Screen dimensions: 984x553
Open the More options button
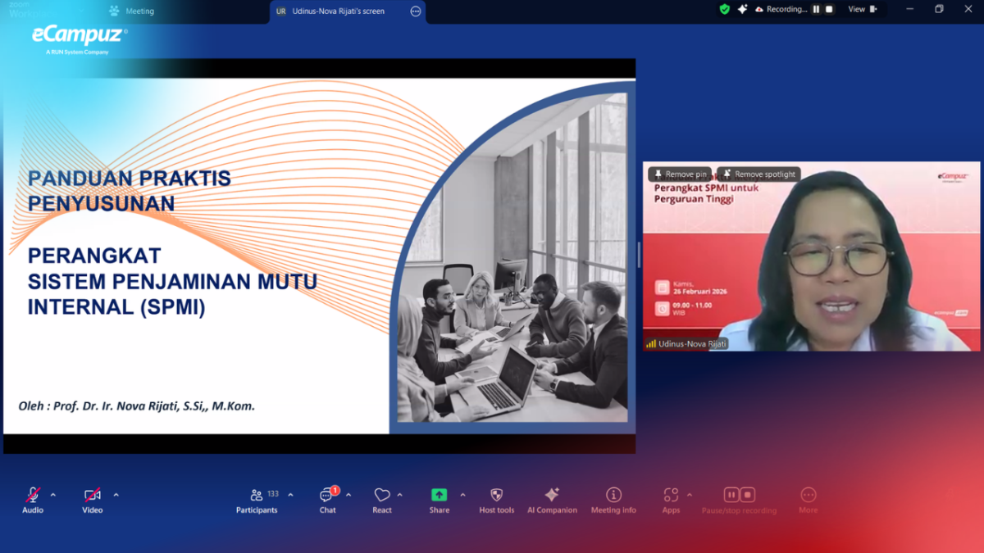[x=808, y=495]
